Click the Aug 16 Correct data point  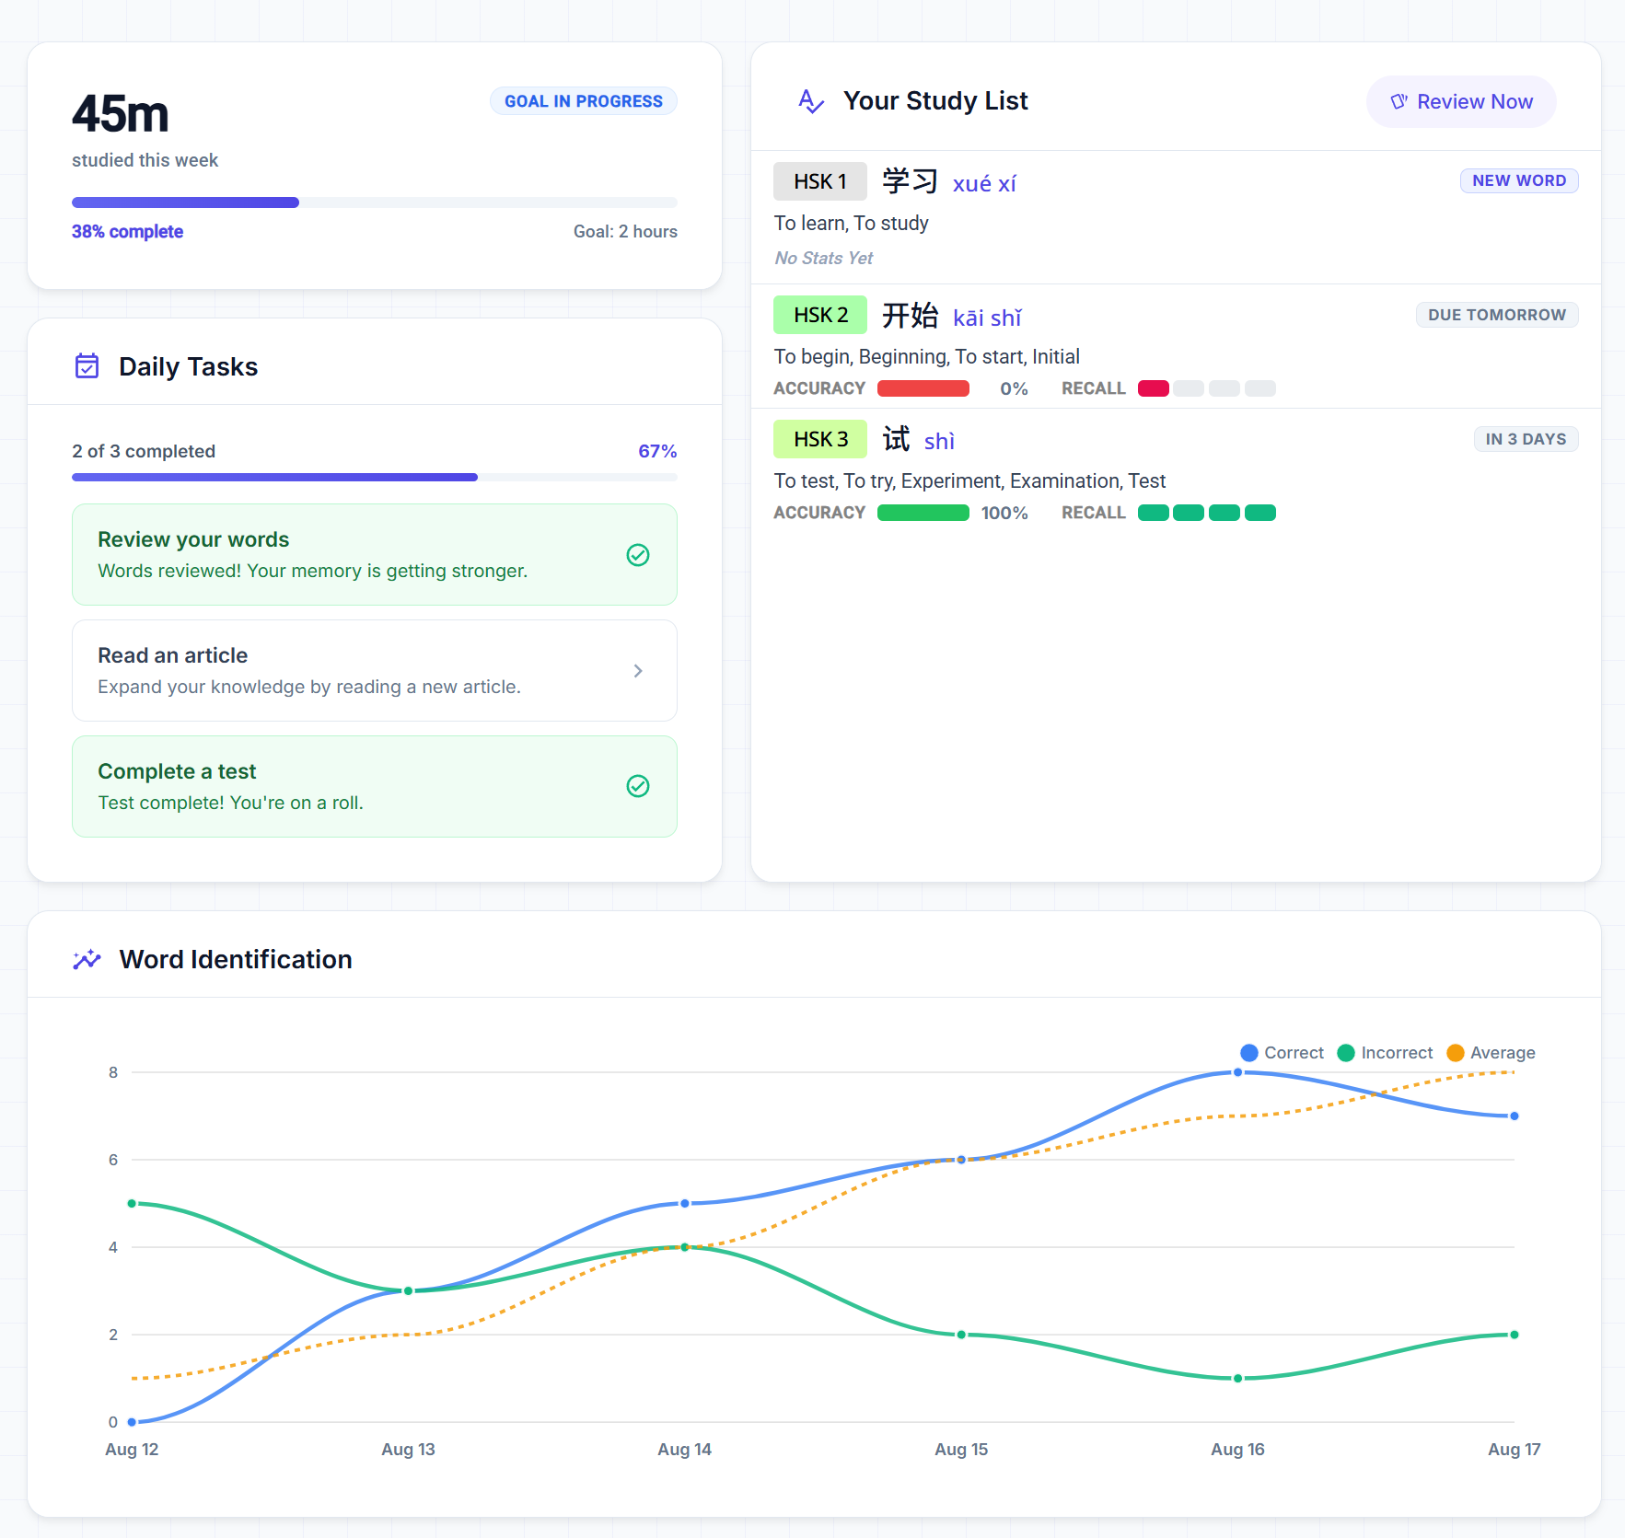[x=1237, y=1072]
